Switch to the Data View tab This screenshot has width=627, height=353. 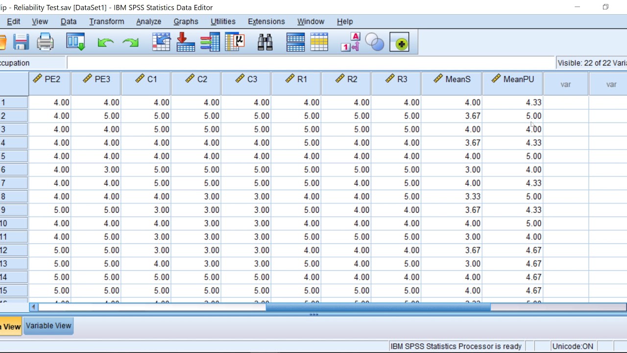pyautogui.click(x=11, y=327)
